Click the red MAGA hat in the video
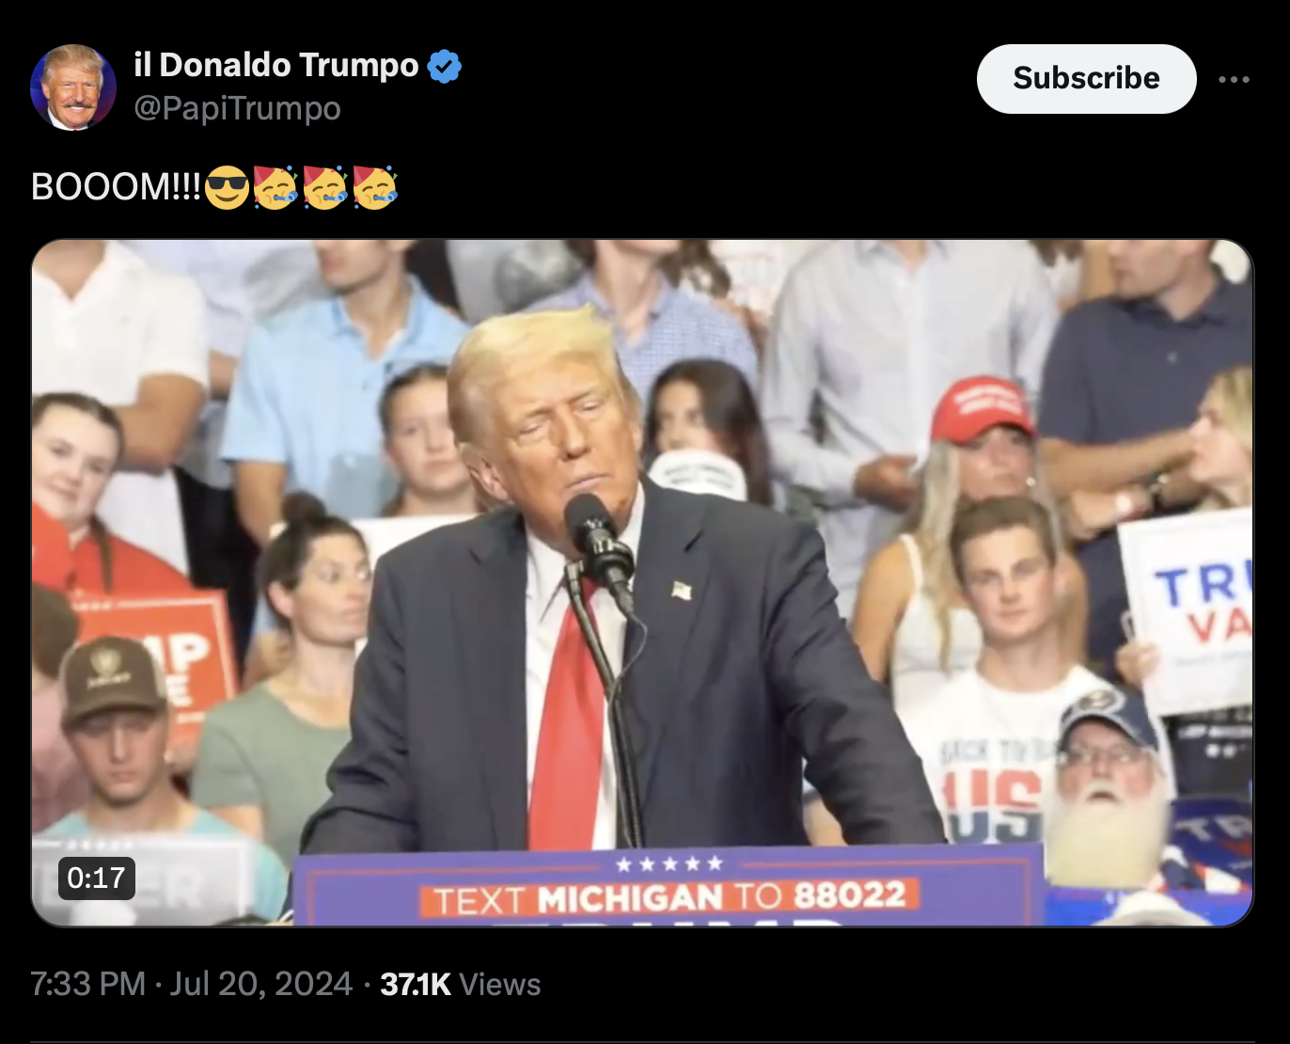Screen dimensions: 1290x1044 [x=981, y=408]
